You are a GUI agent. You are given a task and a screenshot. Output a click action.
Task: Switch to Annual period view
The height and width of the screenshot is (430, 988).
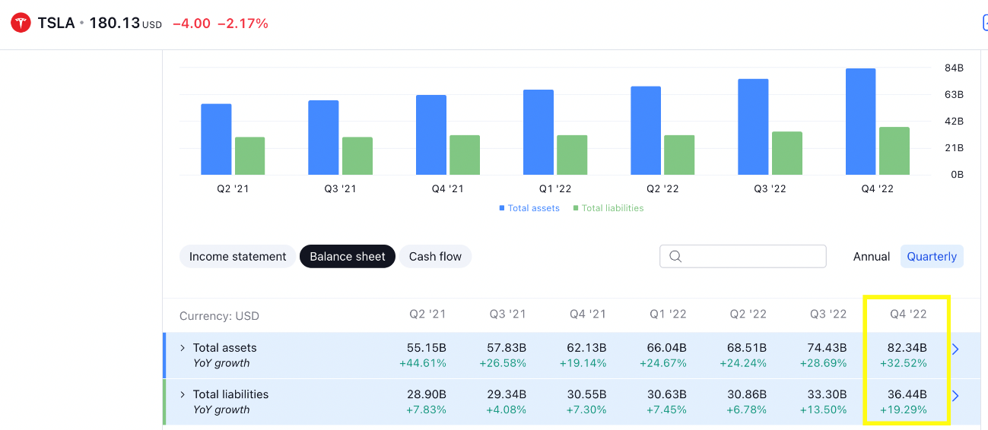click(871, 257)
